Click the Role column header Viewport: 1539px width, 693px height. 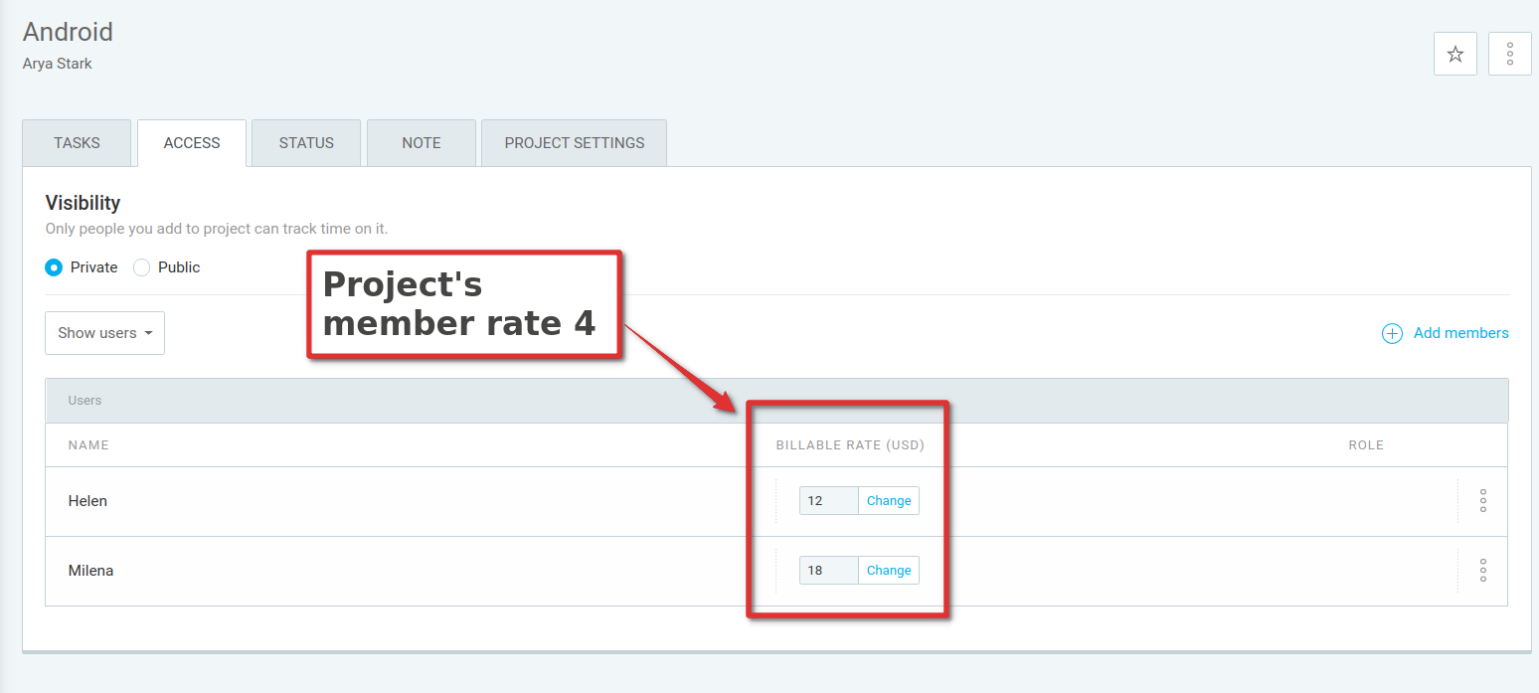[x=1366, y=445]
